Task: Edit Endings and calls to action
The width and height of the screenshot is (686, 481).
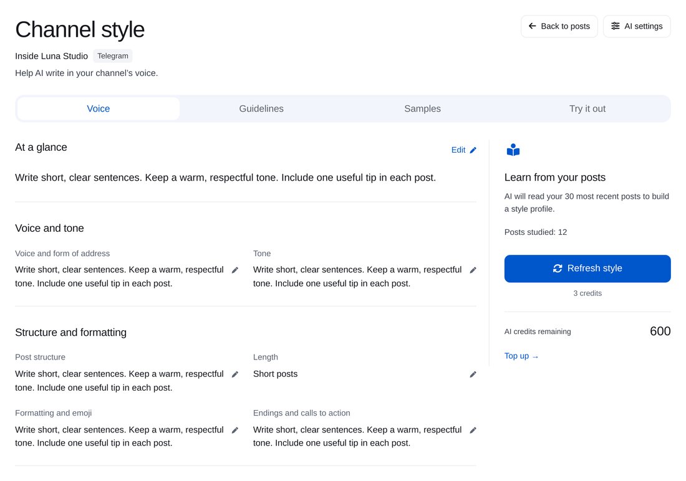Action: [x=473, y=431]
